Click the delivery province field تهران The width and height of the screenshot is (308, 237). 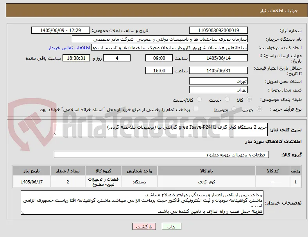[218, 81]
